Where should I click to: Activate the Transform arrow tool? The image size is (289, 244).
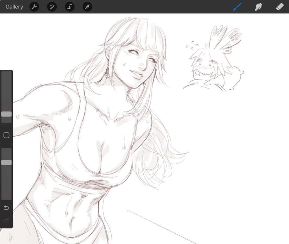click(x=87, y=7)
